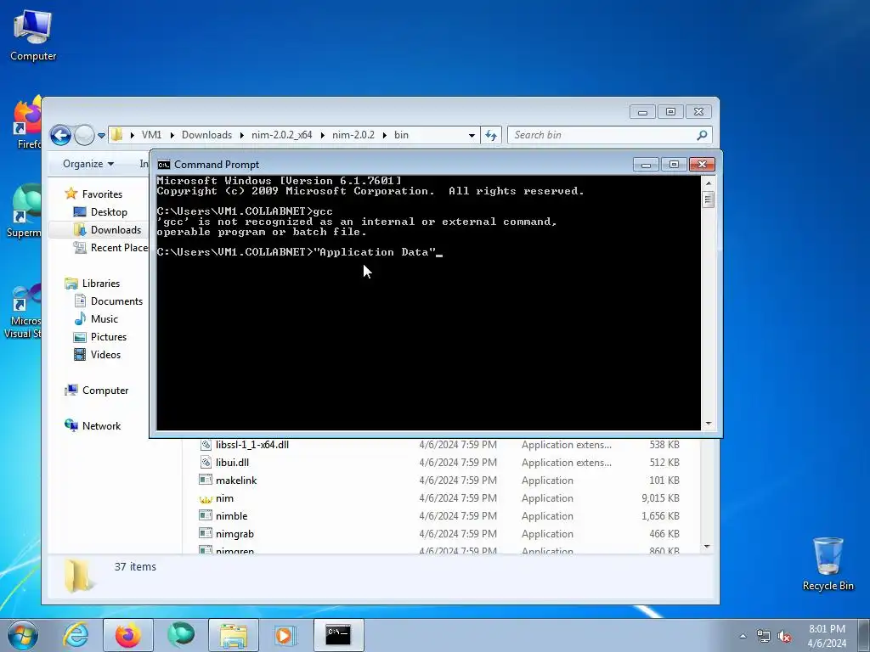
Task: Open the Videos library
Action: [105, 354]
